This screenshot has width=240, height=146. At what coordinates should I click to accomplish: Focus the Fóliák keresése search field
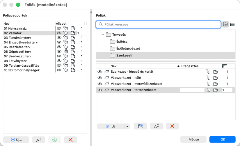click(159, 24)
